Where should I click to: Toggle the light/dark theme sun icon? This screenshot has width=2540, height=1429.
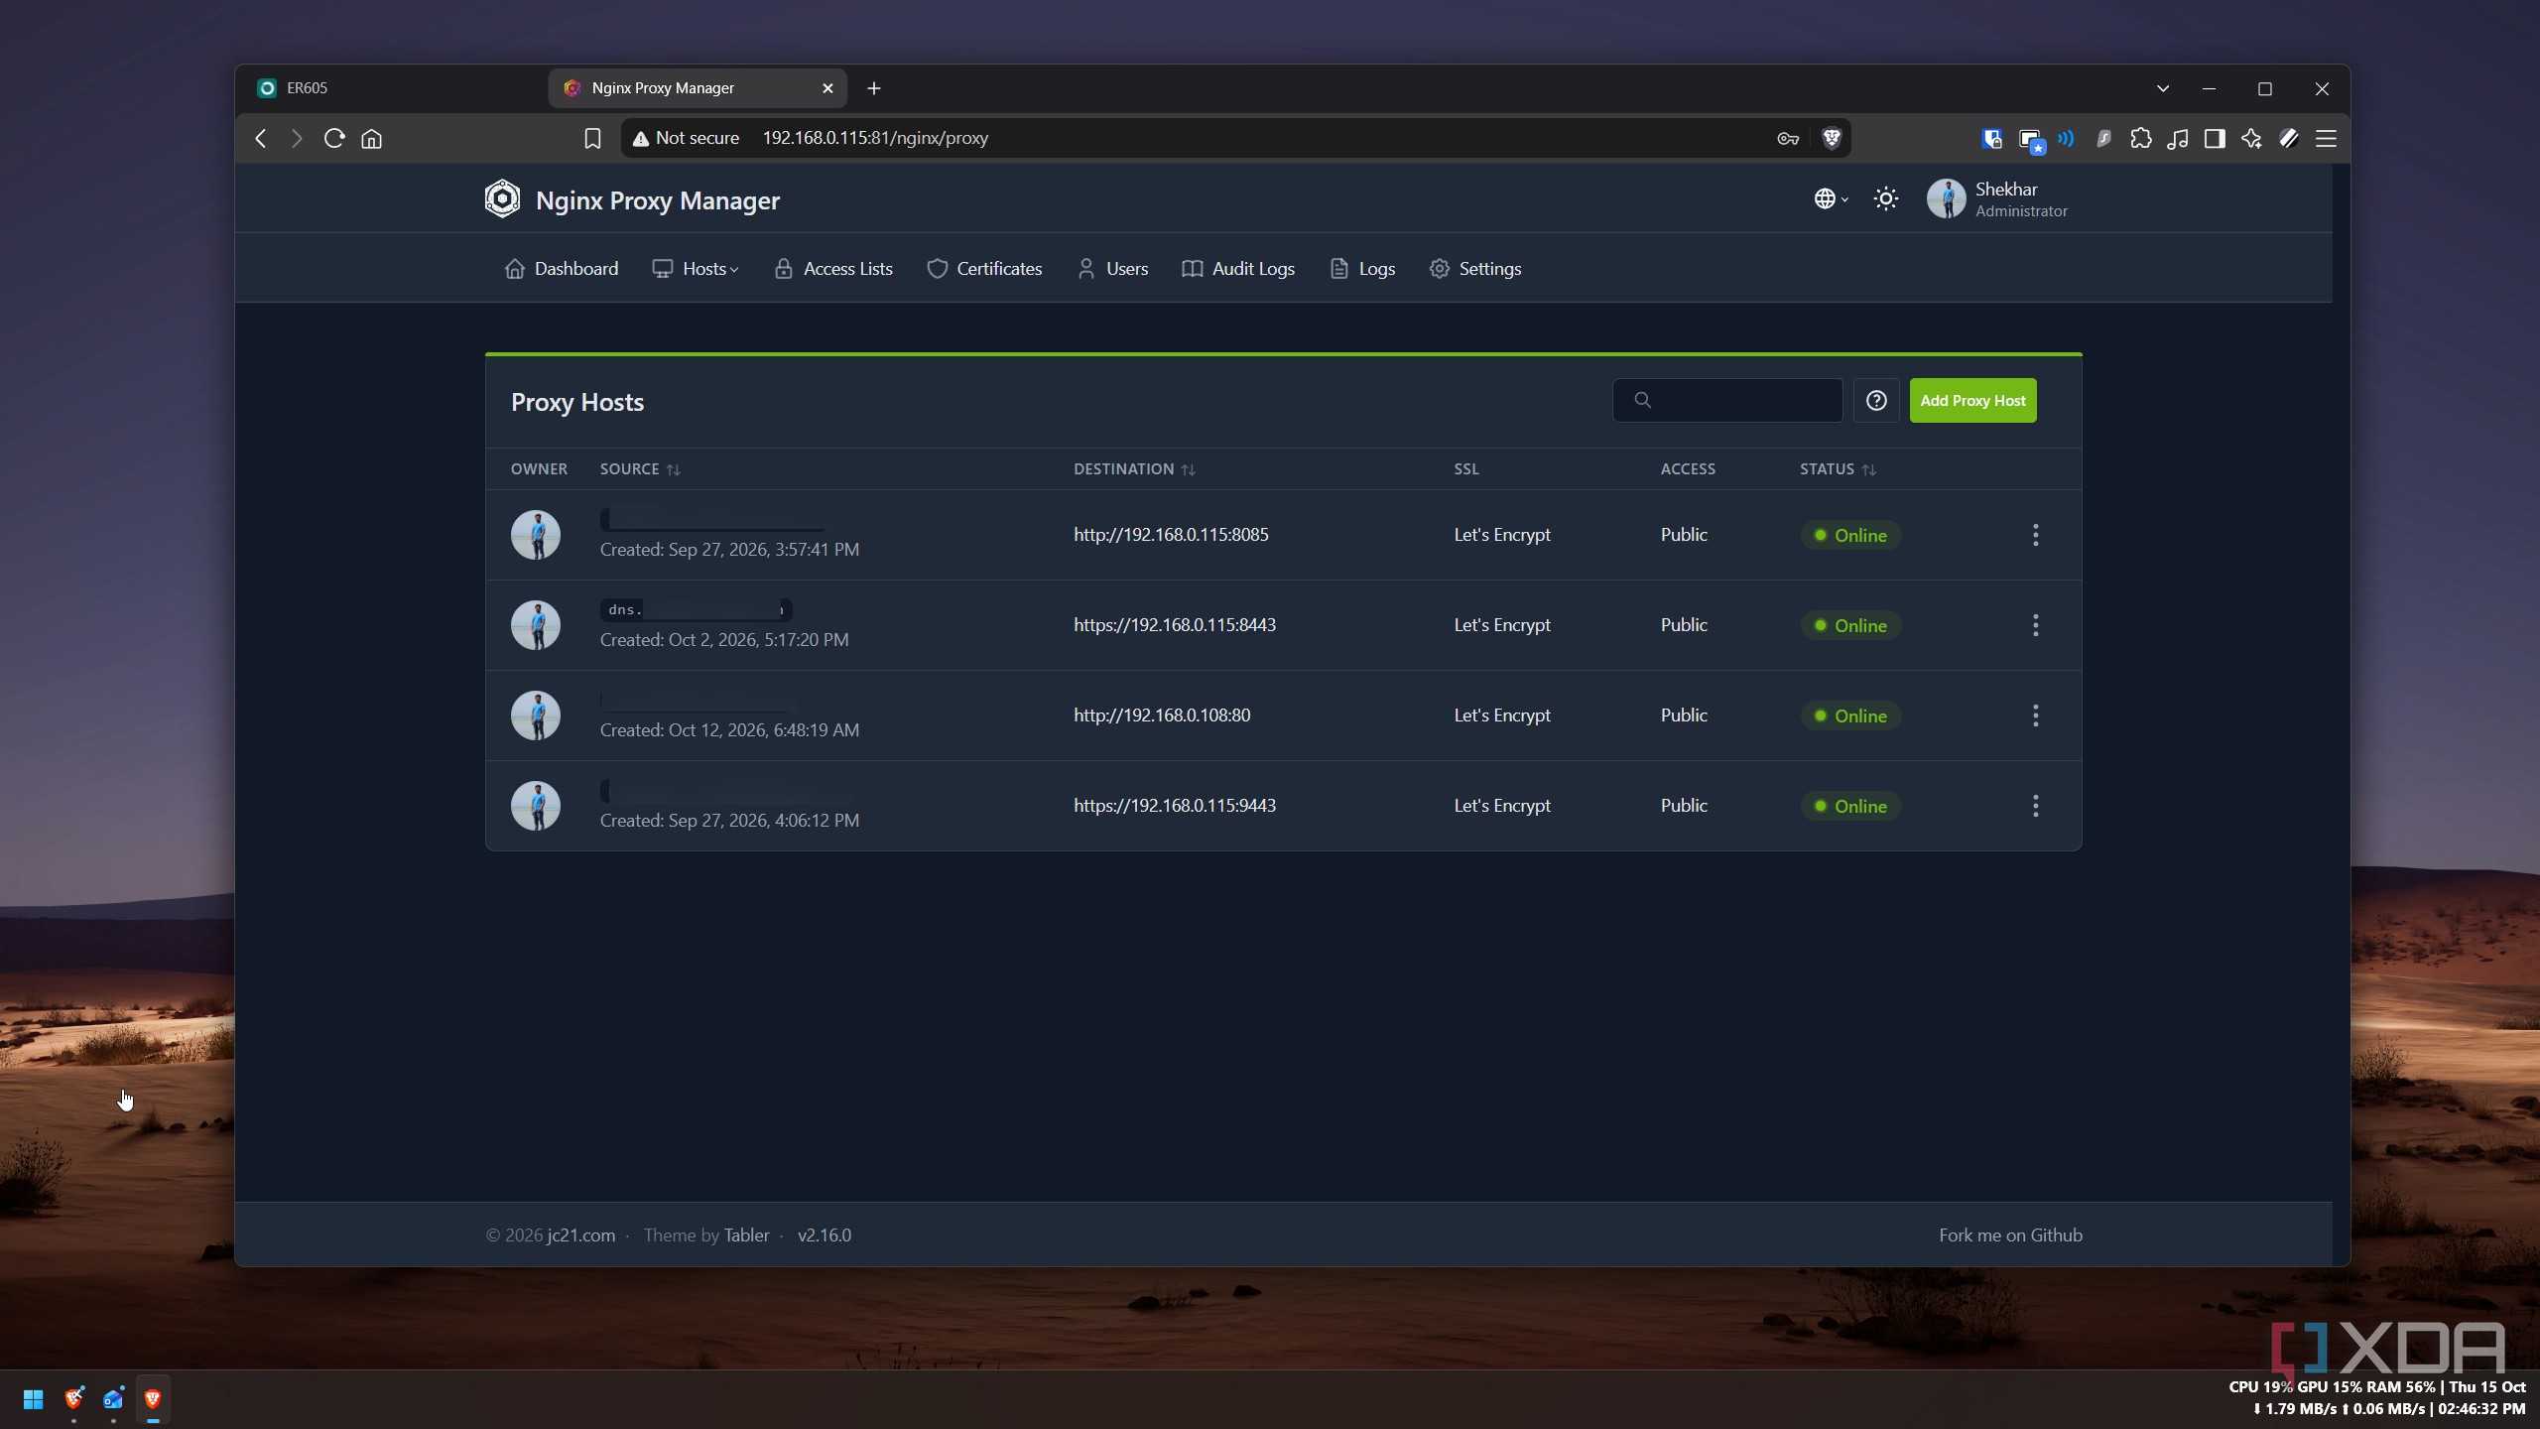[x=1885, y=199]
